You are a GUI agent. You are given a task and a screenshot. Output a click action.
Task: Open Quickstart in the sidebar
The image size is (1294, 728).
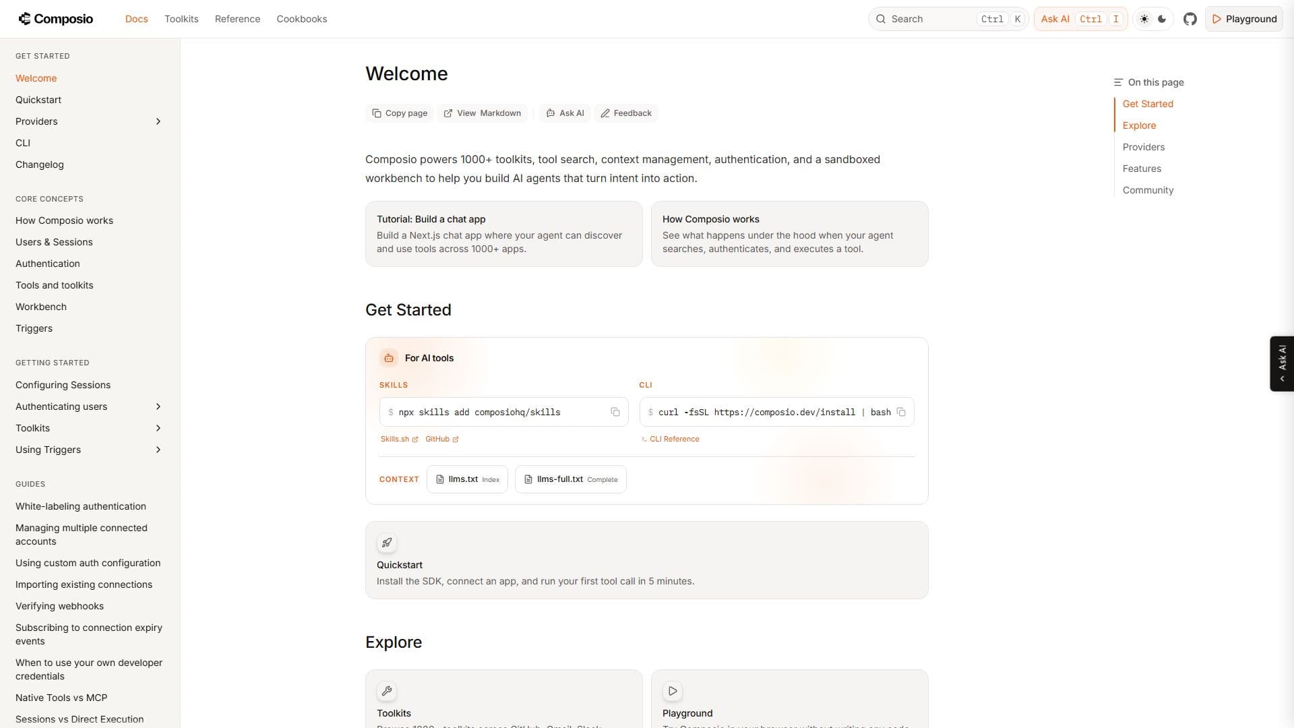(x=38, y=100)
